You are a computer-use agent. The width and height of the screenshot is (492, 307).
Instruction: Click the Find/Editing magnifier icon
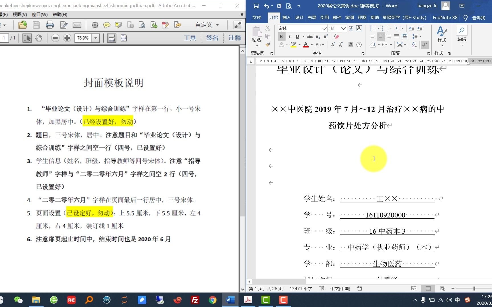coord(462,30)
